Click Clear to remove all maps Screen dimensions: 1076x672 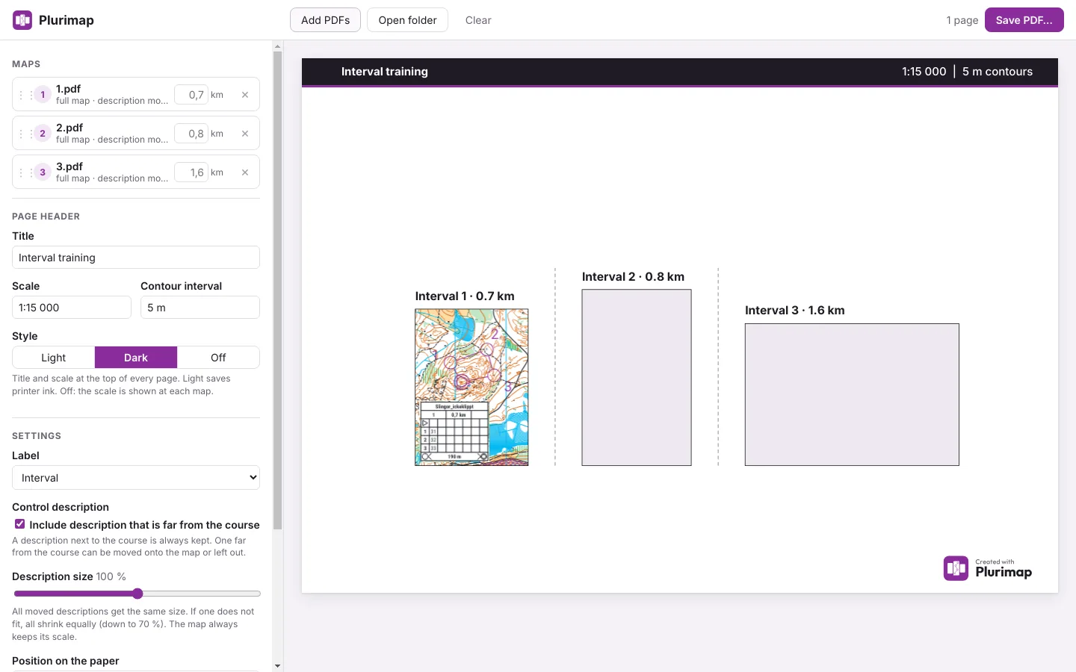click(478, 20)
